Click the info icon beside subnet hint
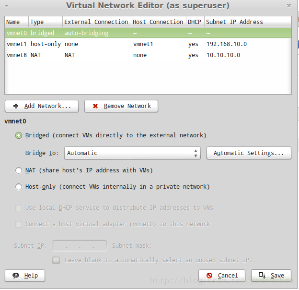 [56, 260]
